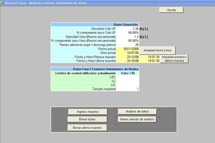Select the empty LSC value cell
This screenshot has width=215, height=143.
128,77
